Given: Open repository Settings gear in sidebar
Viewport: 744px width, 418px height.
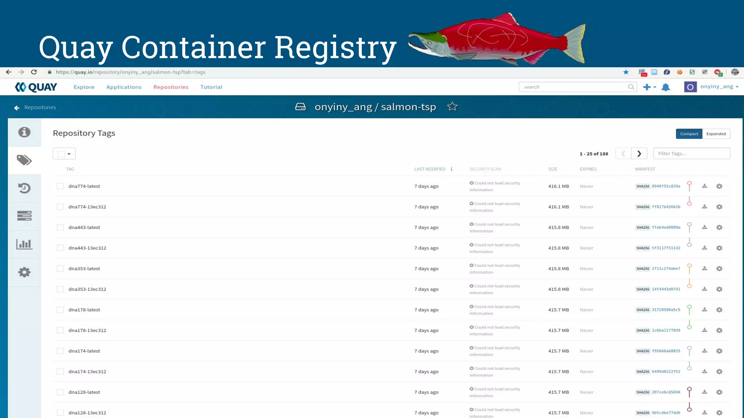Looking at the screenshot, I should pos(24,272).
